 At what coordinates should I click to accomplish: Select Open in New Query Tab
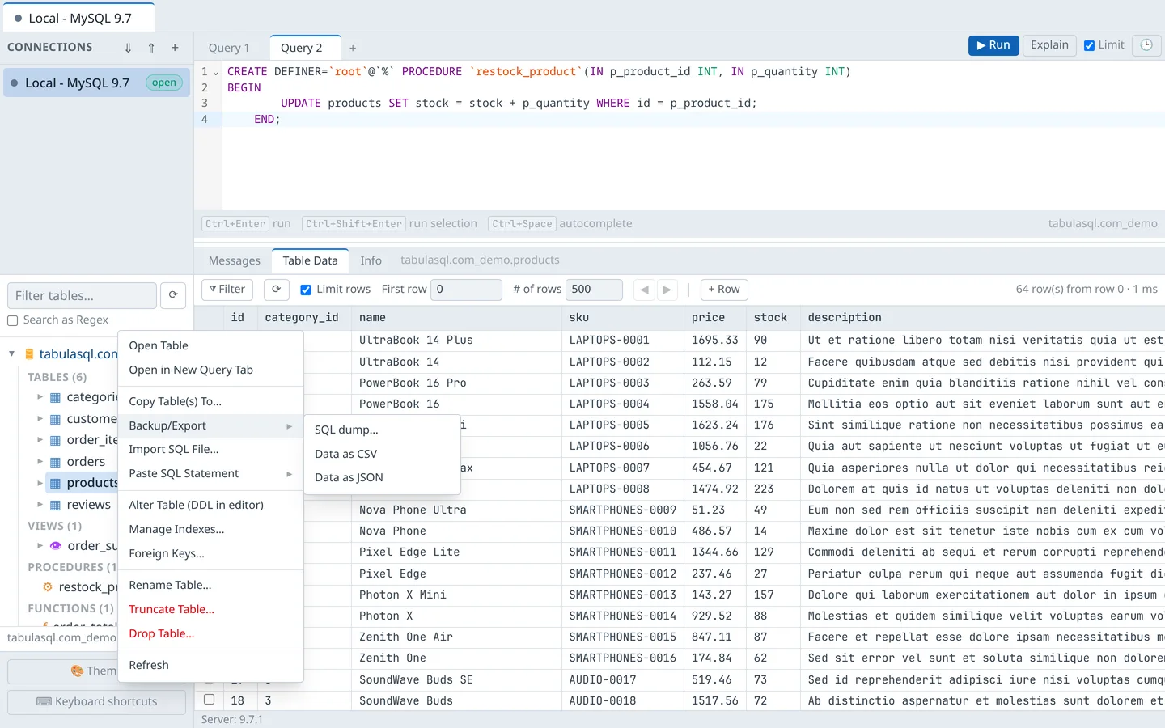(x=210, y=370)
